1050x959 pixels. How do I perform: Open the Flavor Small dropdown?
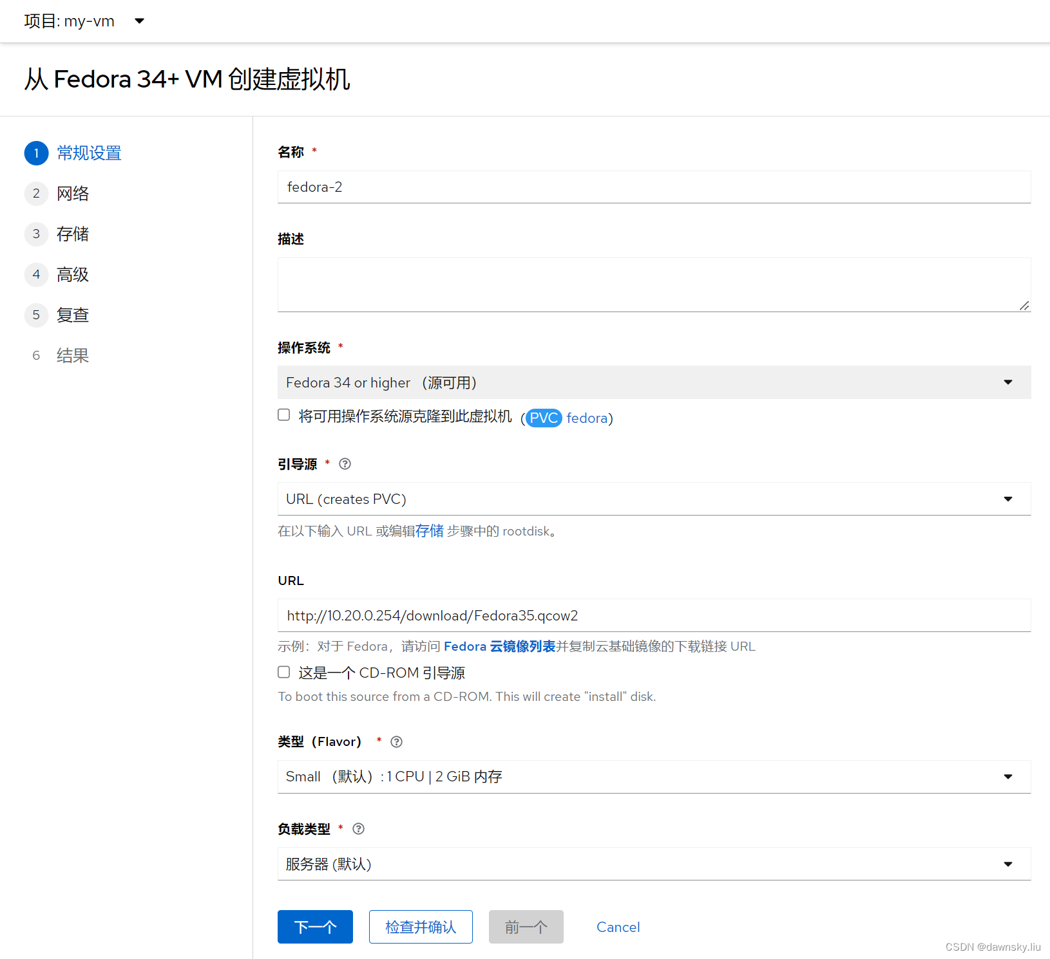[654, 777]
